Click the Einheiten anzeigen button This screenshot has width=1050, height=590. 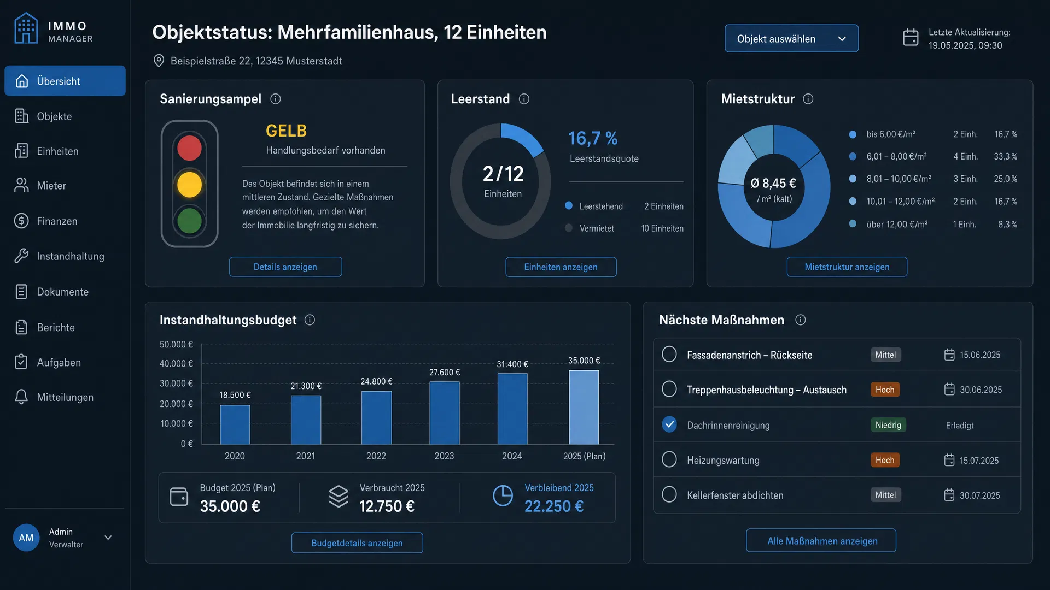point(561,267)
